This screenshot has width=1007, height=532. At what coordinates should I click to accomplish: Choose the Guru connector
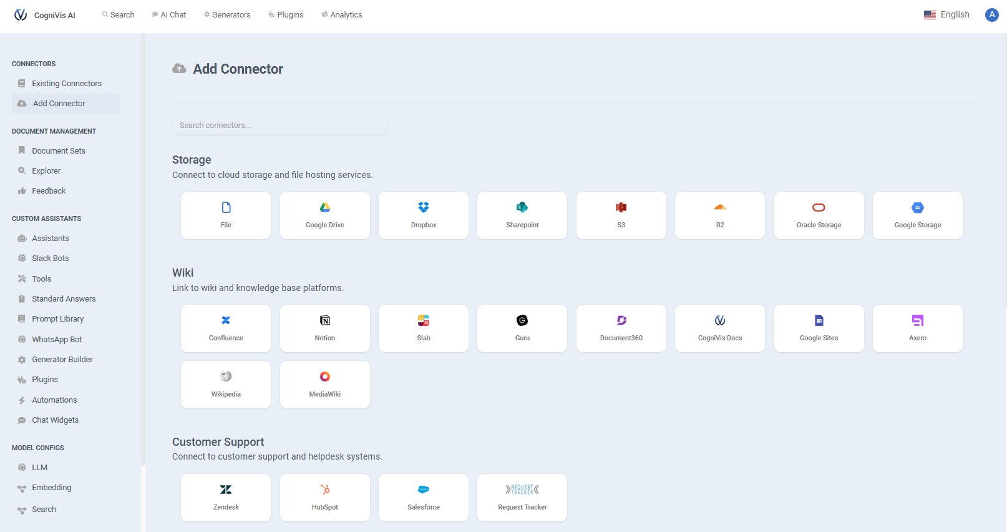click(x=522, y=328)
